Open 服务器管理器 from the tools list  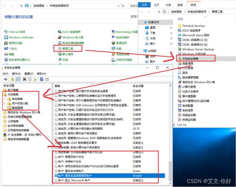click(x=188, y=77)
